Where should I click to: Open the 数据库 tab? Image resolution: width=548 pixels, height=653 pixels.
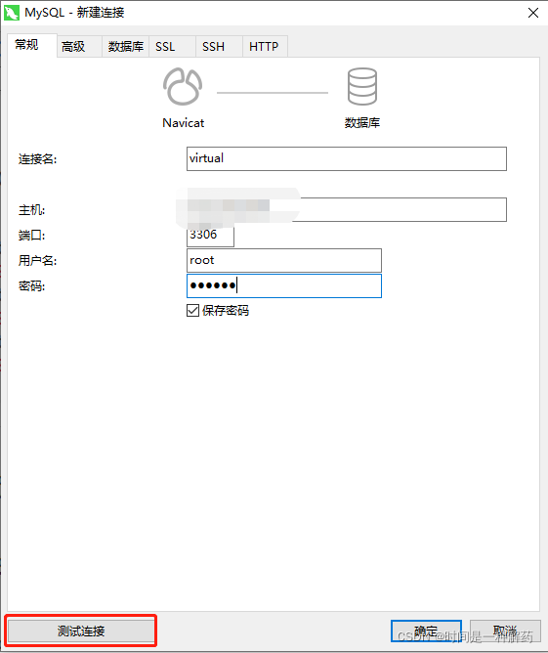(126, 46)
